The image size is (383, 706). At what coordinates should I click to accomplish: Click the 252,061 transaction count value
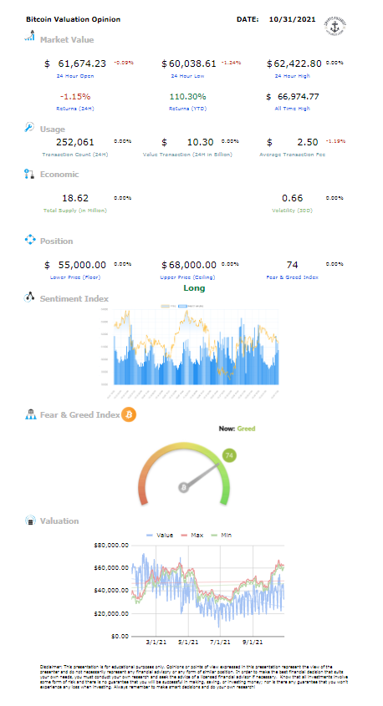click(75, 142)
